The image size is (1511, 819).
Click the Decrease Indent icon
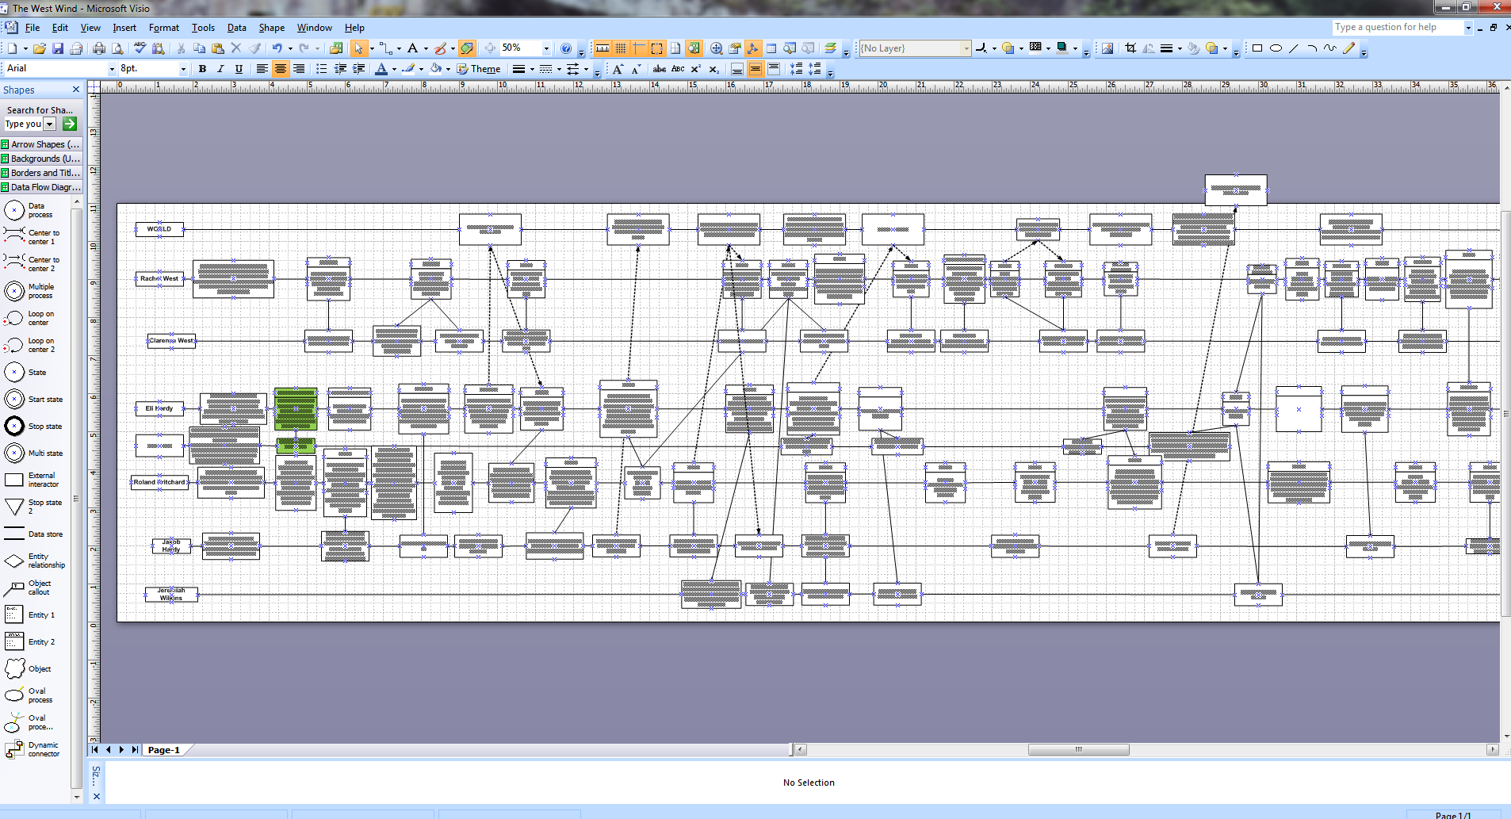coord(340,69)
